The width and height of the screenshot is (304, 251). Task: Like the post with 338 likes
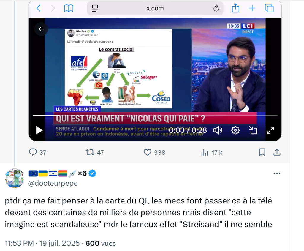click(x=154, y=152)
